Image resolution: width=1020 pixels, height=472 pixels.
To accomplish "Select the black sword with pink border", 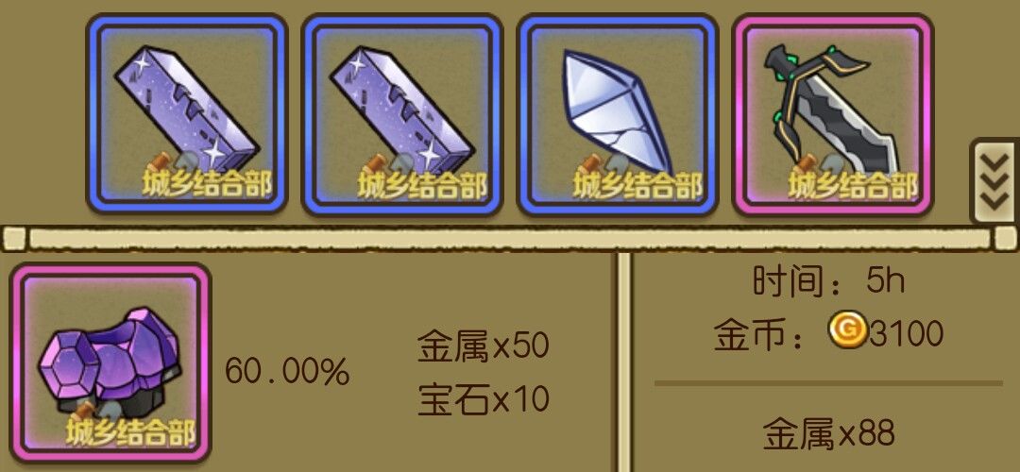I will pyautogui.click(x=833, y=114).
